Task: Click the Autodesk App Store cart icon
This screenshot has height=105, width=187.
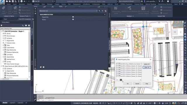Action: (x=160, y=1)
